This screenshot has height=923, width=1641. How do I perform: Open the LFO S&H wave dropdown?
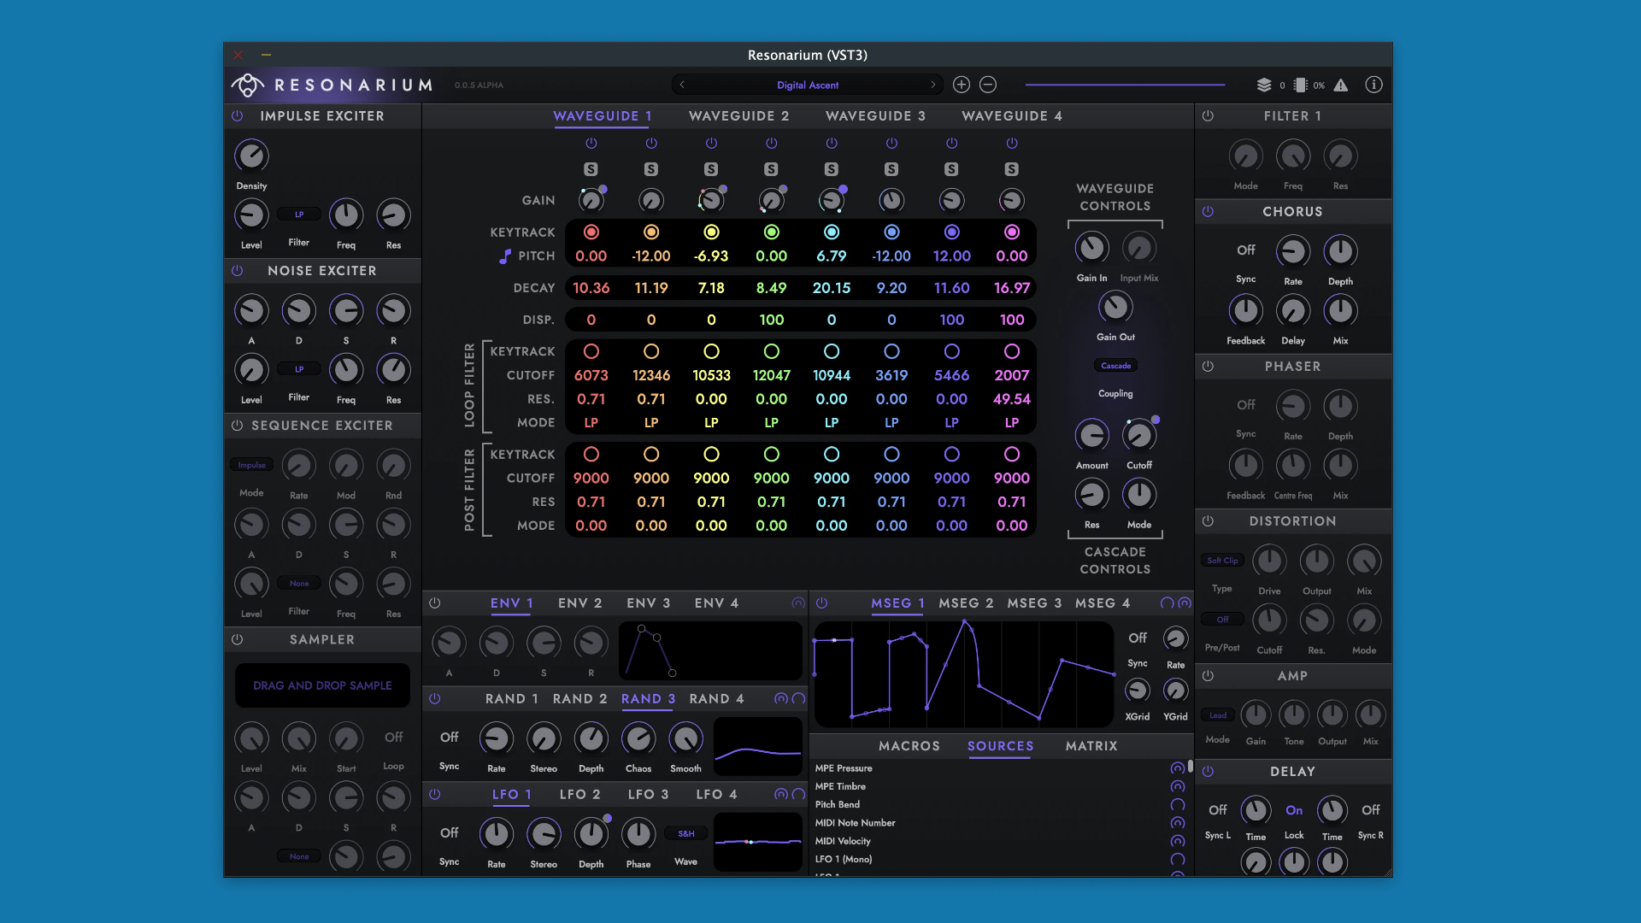pos(685,834)
